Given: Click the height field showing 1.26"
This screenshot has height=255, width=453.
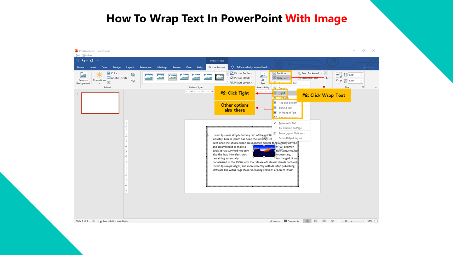Looking at the screenshot, I should pyautogui.click(x=355, y=75).
